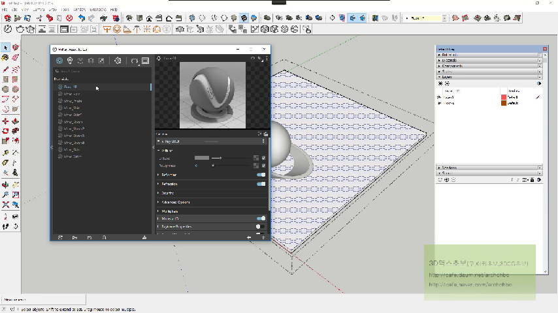
Task: Select the Move tool in left toolbar
Action: (x=5, y=121)
